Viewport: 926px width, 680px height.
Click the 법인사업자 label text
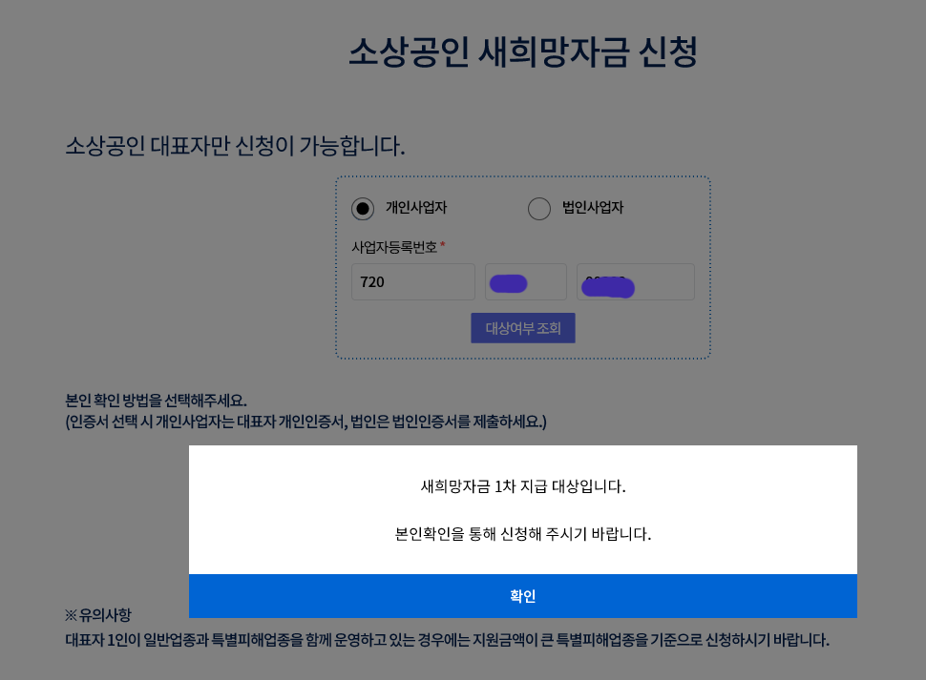[x=593, y=208]
